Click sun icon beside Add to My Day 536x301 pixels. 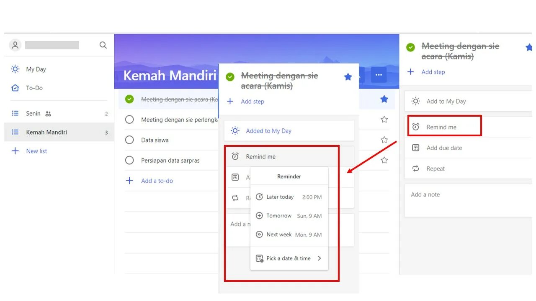(x=415, y=101)
